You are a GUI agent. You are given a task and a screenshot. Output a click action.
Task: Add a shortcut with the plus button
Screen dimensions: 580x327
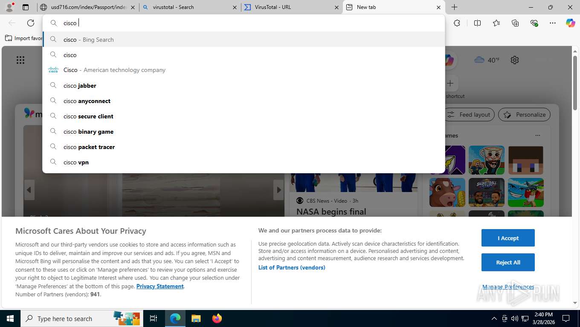click(x=450, y=83)
